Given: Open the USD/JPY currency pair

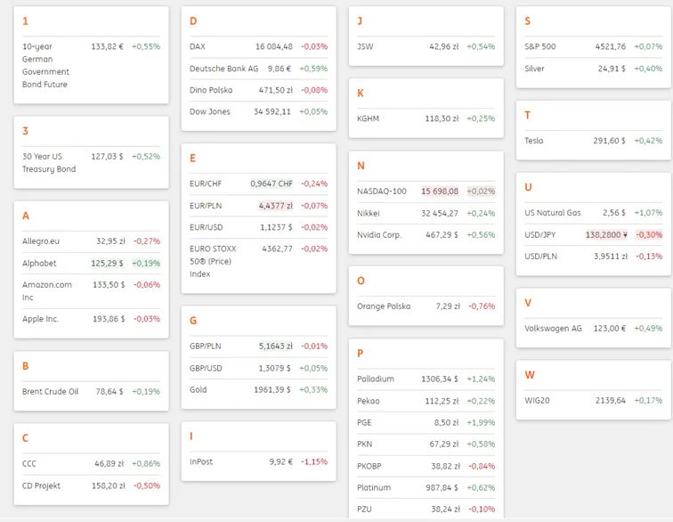Looking at the screenshot, I should 593,235.
